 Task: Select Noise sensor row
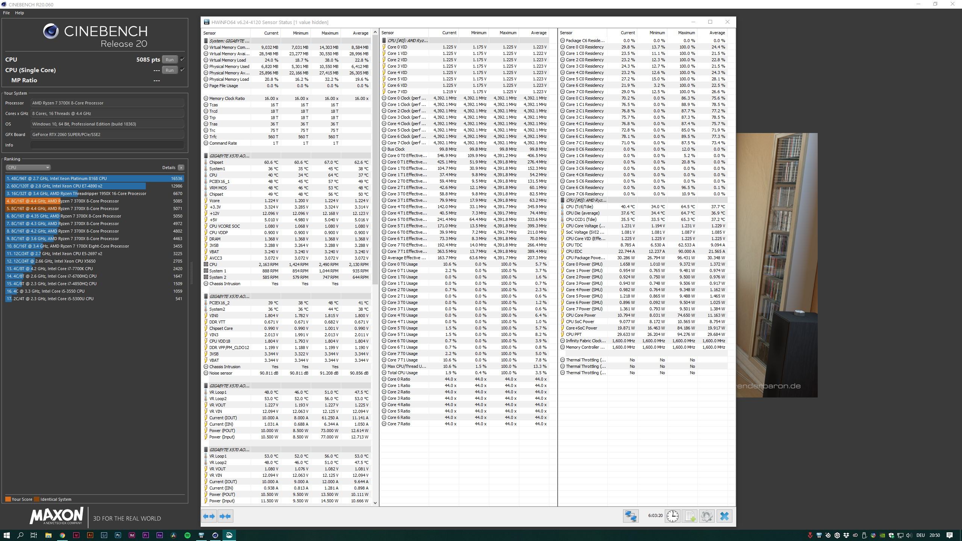coord(287,373)
